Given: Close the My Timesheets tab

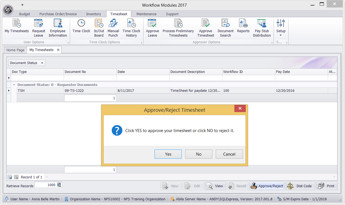Looking at the screenshot, I should pos(58,50).
